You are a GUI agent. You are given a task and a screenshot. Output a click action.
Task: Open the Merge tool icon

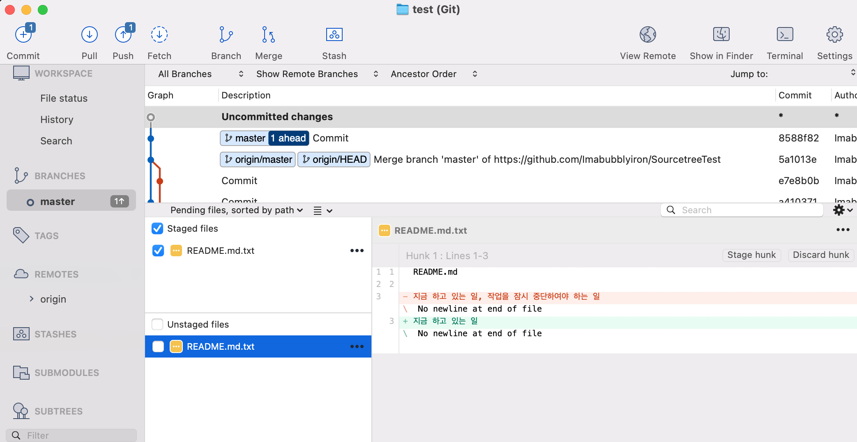pyautogui.click(x=269, y=35)
